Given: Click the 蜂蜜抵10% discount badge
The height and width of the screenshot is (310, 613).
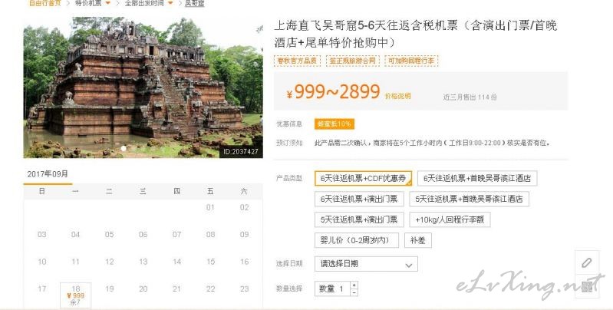Looking at the screenshot, I should [335, 124].
